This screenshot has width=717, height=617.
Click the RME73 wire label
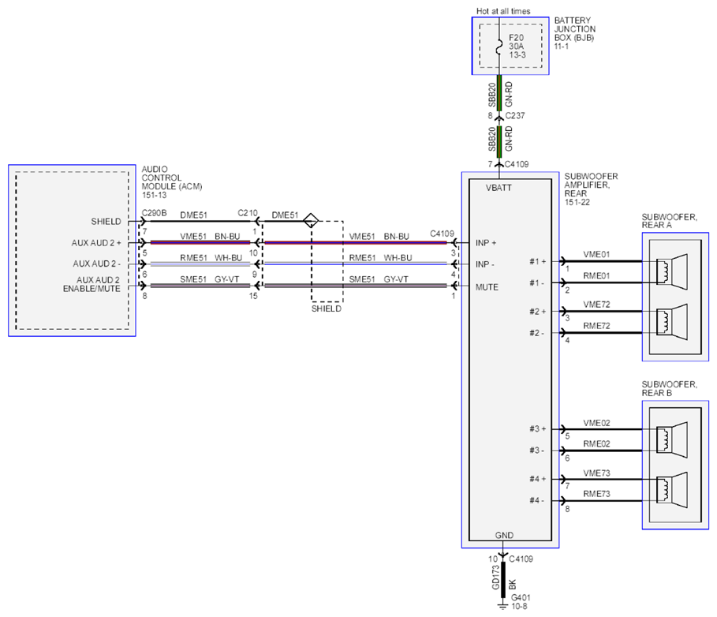(596, 493)
